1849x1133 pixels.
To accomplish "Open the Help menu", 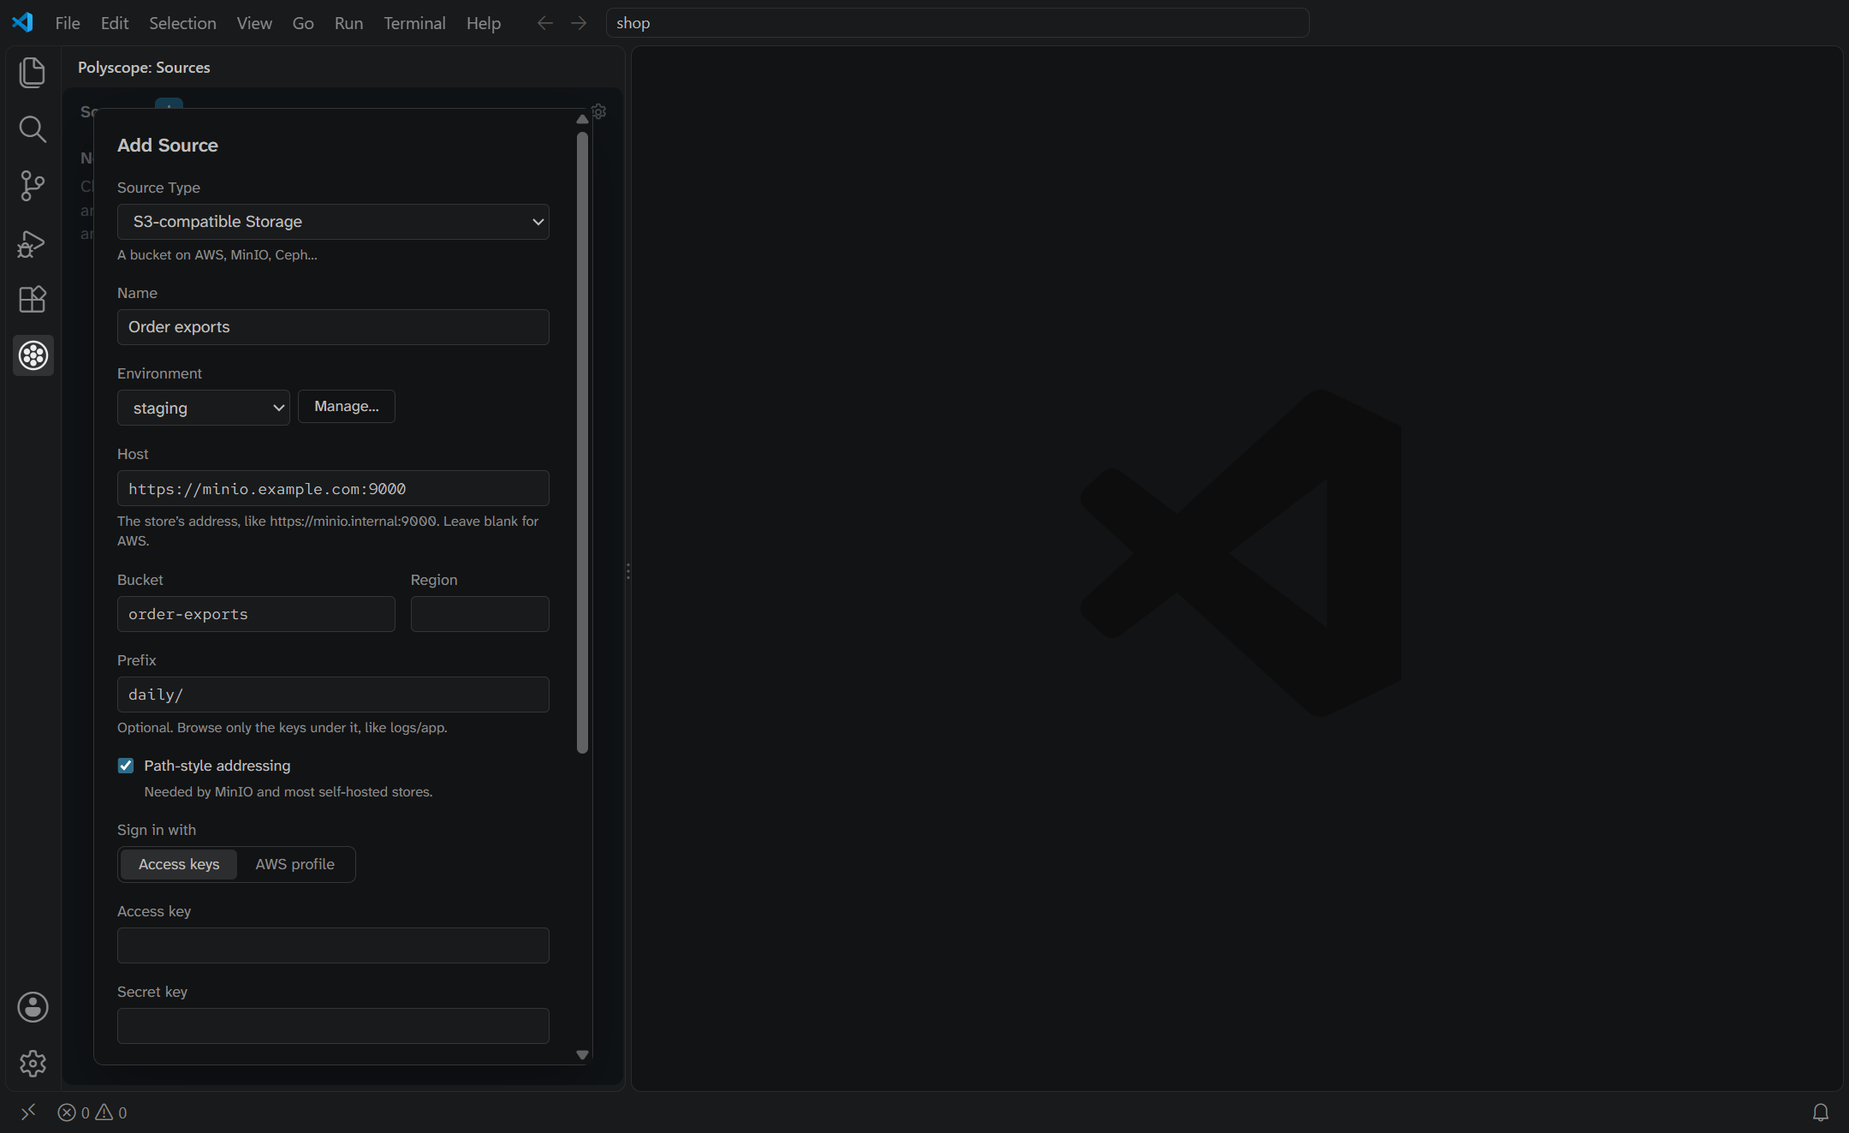I will 484,23.
